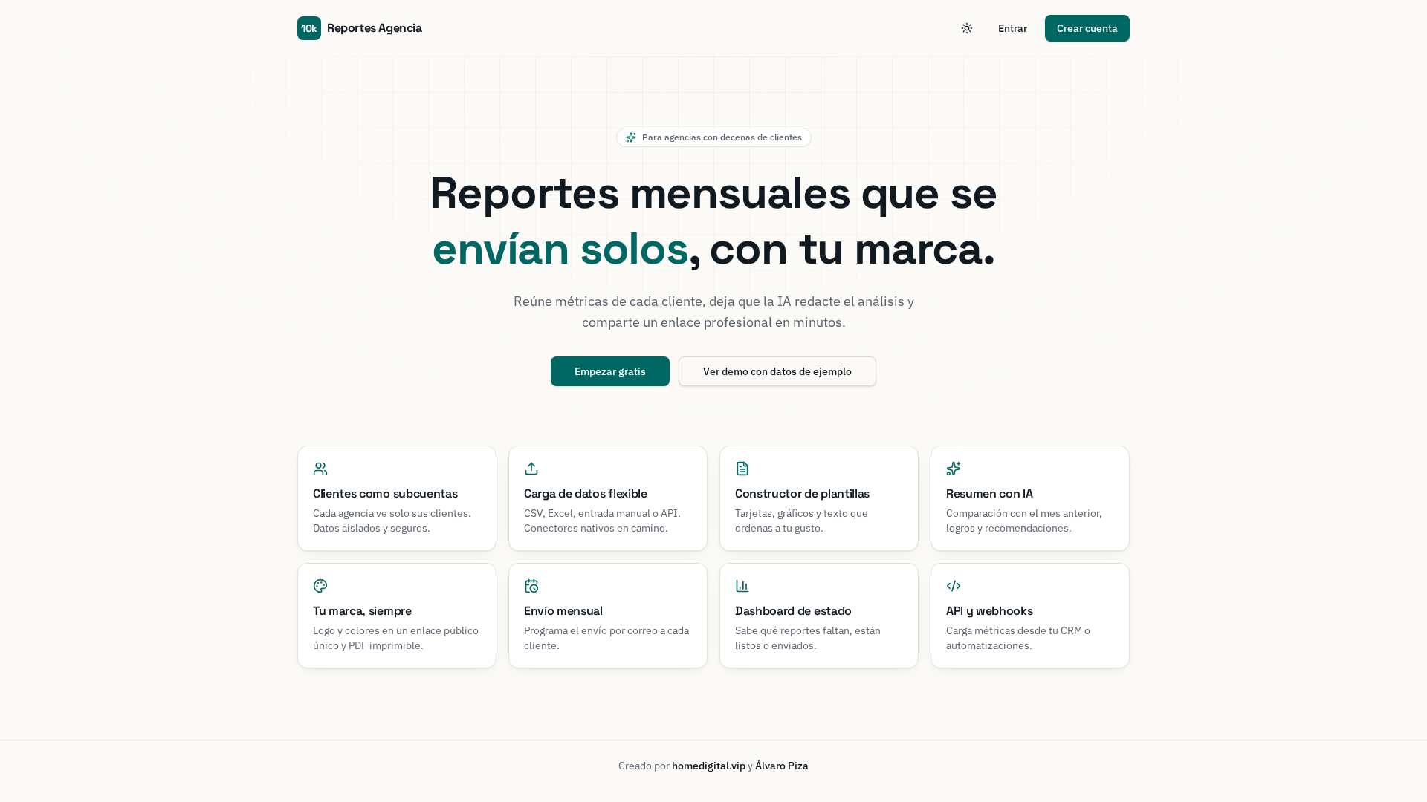The height and width of the screenshot is (802, 1427).
Task: Click the Para agencias con decenas de clientes badge
Action: click(713, 137)
